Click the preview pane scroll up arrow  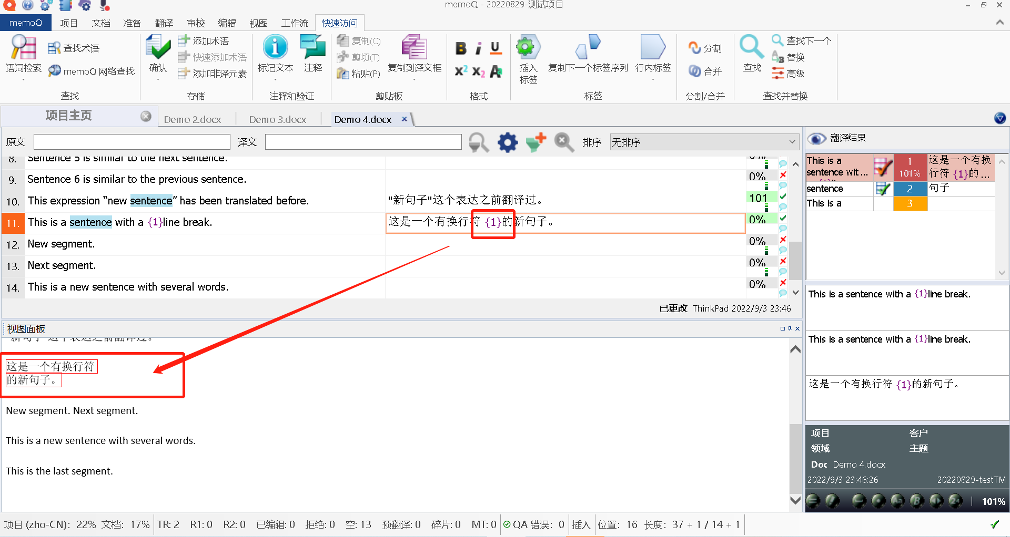click(795, 349)
